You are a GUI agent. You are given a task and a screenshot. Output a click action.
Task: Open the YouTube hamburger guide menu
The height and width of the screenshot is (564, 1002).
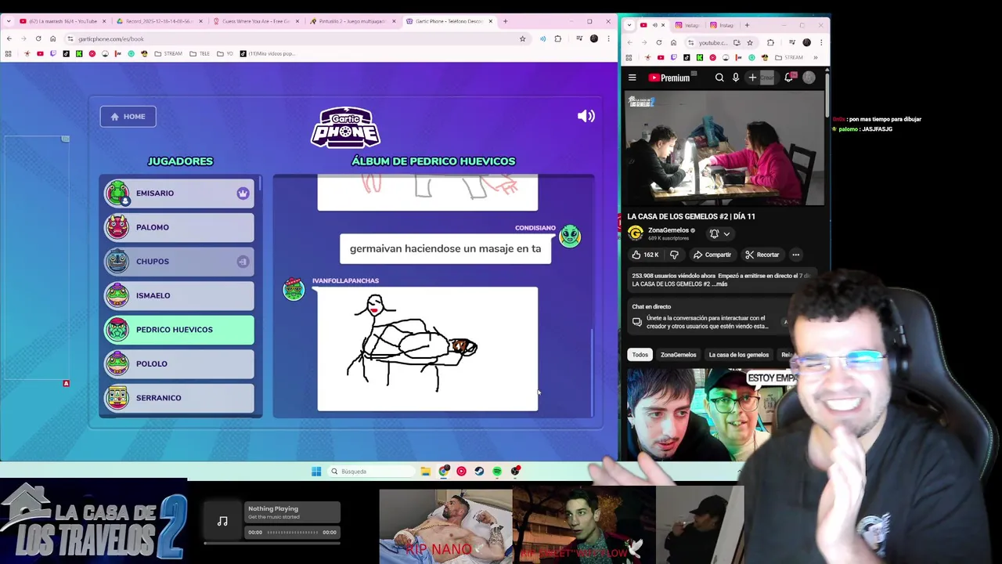(633, 78)
